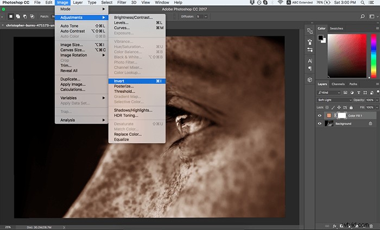Toggle lock all padlock icon
The height and width of the screenshot is (230, 380).
[x=351, y=107]
